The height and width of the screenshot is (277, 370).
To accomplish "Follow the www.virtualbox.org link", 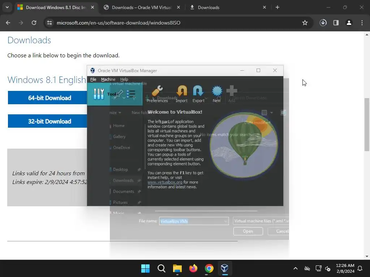I will pyautogui.click(x=165, y=182).
